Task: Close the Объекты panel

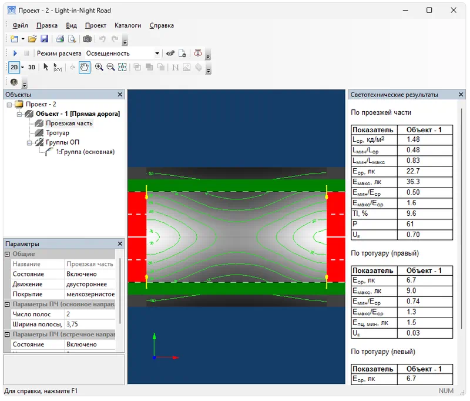Action: coord(120,95)
